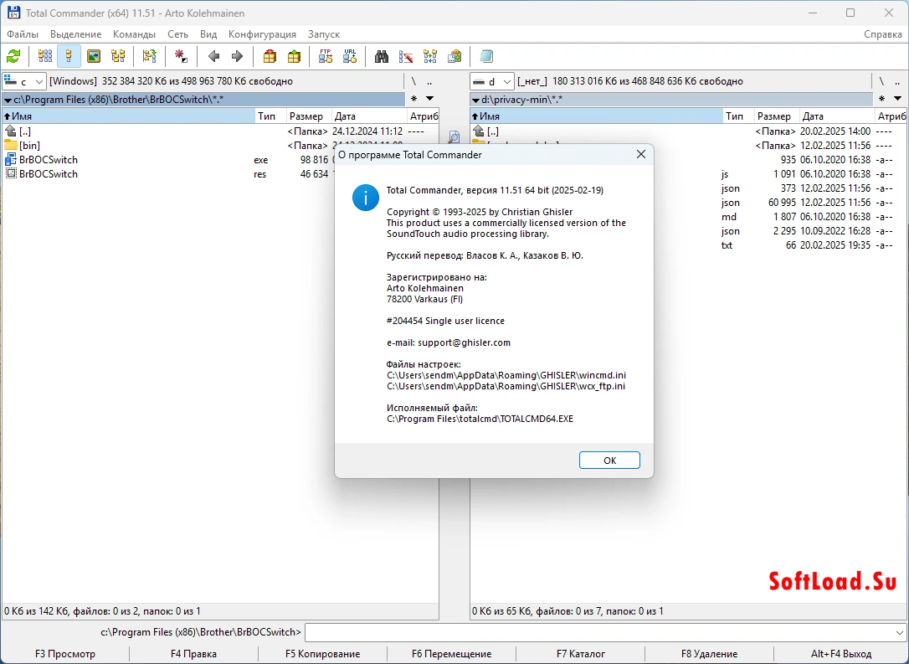Screen dimensions: 909x664
Task: Select the full details view icon
Action: (x=69, y=56)
